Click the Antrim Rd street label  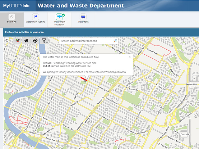point(133,89)
